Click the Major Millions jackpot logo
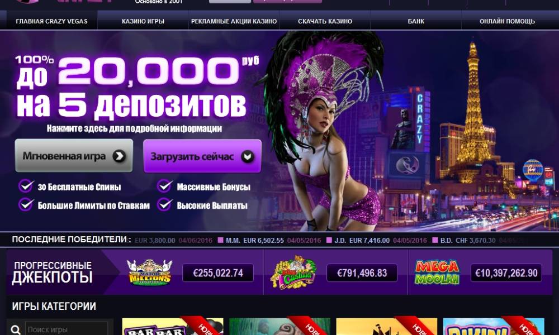The height and width of the screenshot is (335, 559). 150,272
